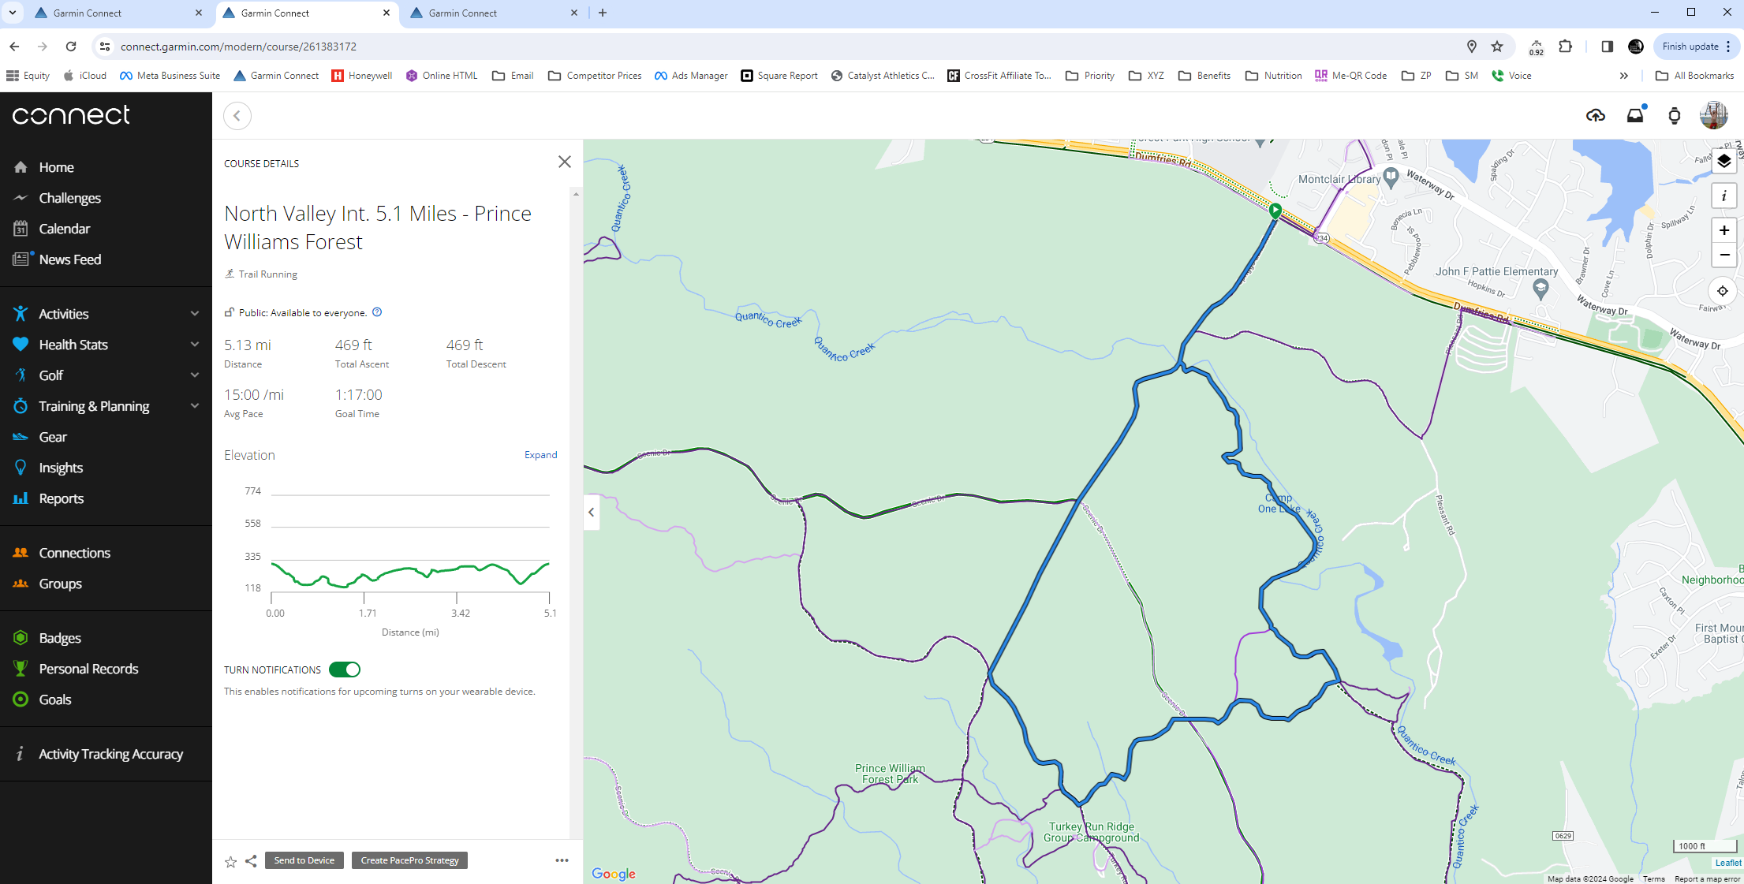Click the course start marker on the map
Screen dimensions: 1744x884
1275,210
